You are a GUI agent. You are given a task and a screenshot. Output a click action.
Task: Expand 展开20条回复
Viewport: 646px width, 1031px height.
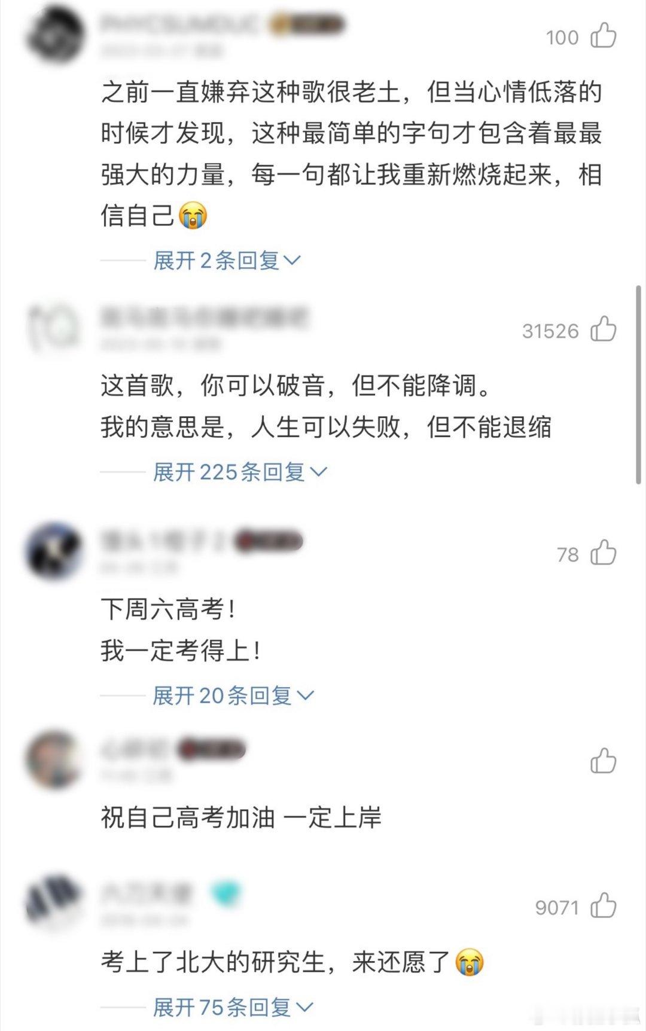[x=233, y=696]
